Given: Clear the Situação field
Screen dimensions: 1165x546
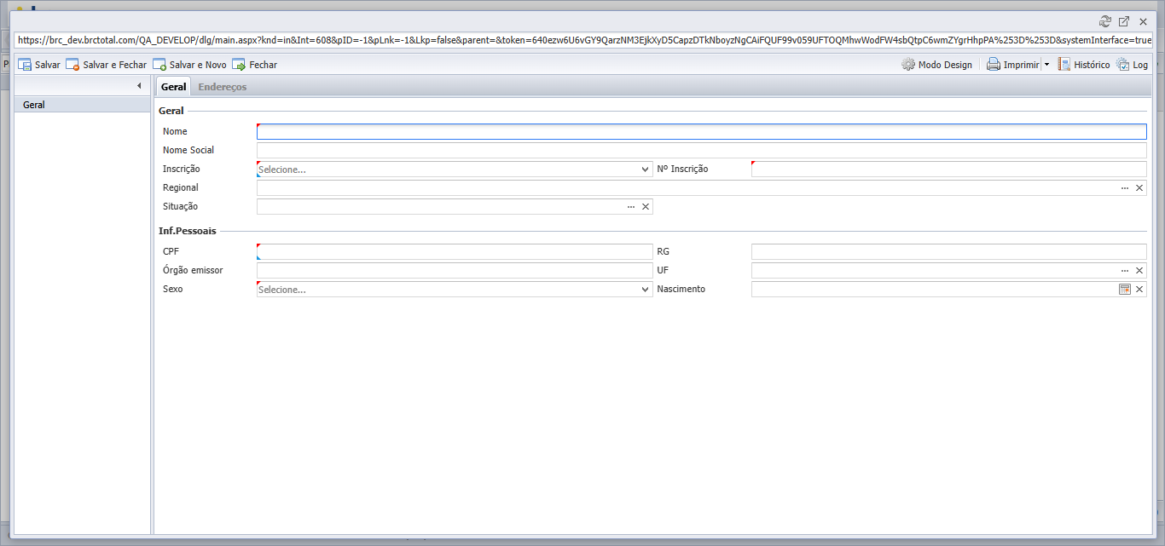Looking at the screenshot, I should pyautogui.click(x=646, y=207).
